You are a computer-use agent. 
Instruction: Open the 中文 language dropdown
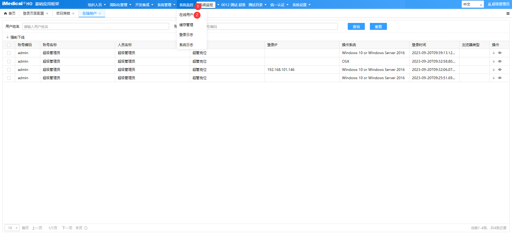(x=473, y=4)
